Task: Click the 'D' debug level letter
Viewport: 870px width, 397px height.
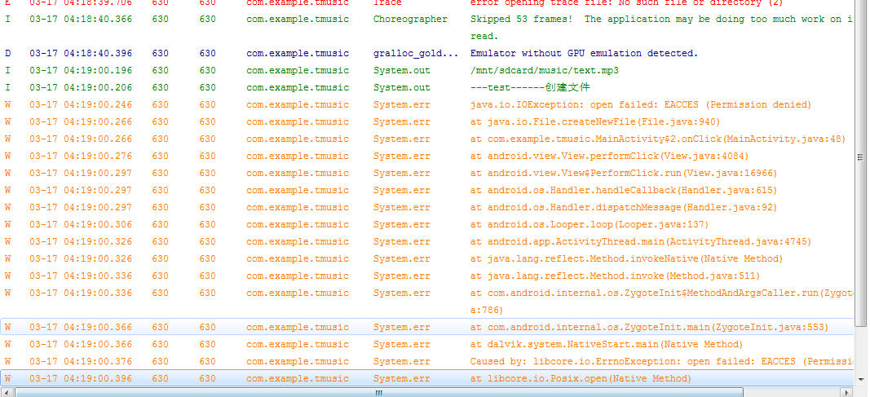Action: 8,53
